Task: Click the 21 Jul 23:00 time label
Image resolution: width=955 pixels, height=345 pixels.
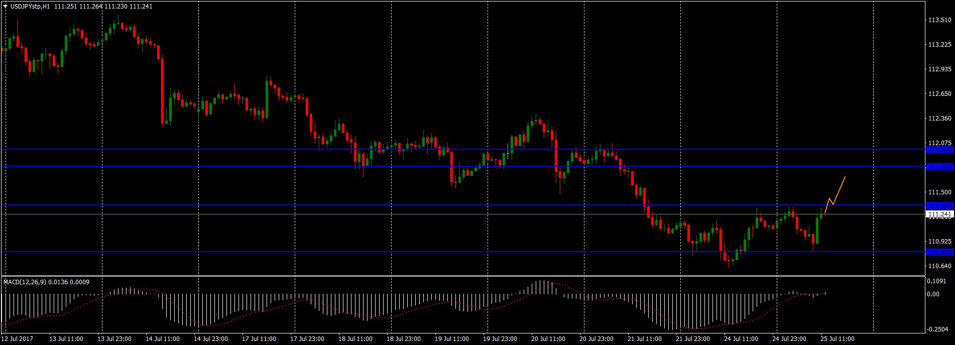Action: 693,339
